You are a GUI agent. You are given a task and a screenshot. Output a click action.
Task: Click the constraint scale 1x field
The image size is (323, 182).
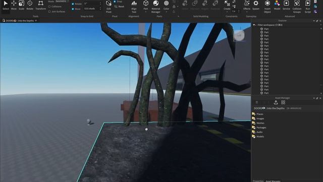(x=235, y=11)
